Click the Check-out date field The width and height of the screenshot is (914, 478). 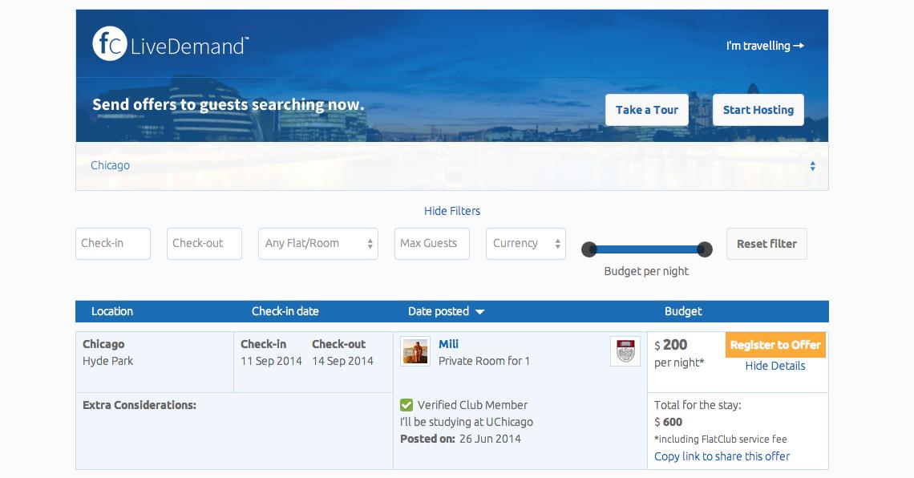point(204,244)
